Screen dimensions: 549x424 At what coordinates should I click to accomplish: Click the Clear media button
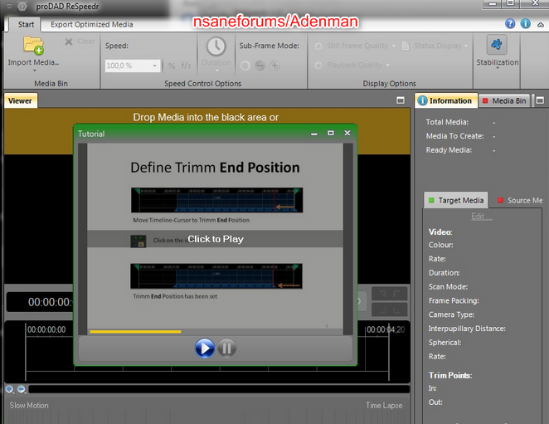(80, 41)
